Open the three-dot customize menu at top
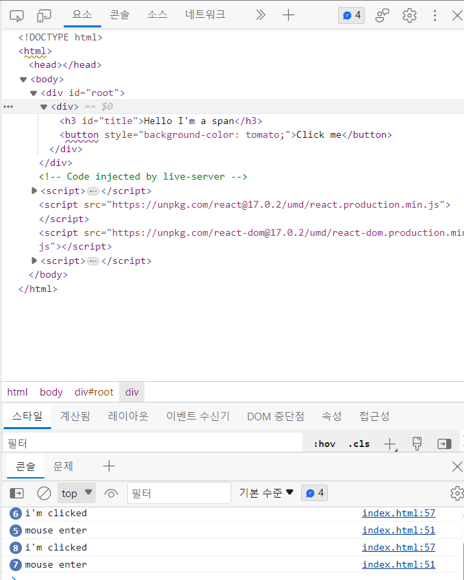The image size is (464, 580). tap(435, 16)
